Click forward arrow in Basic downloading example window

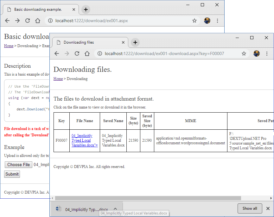pyautogui.click(x=17, y=21)
